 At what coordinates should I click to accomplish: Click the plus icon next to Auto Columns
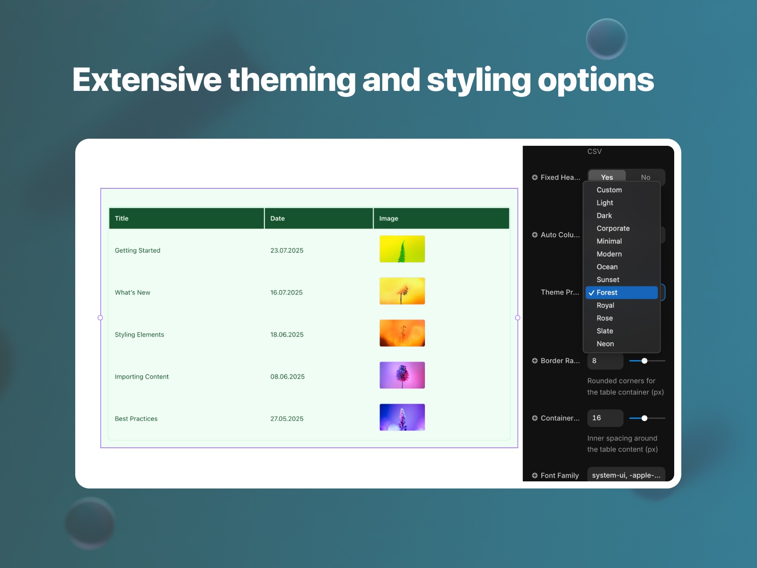tap(535, 235)
